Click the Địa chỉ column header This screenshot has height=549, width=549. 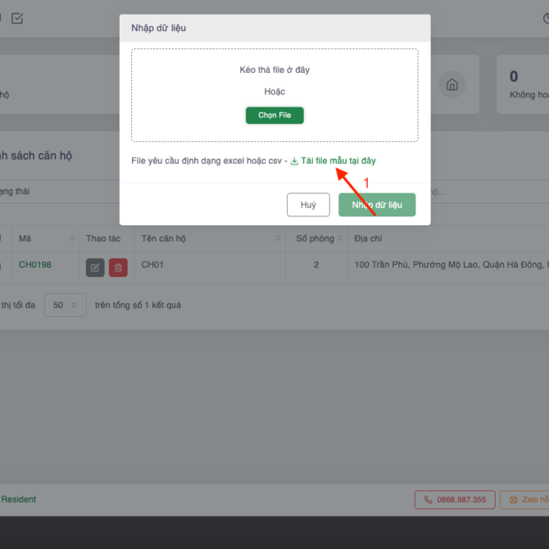(369, 238)
